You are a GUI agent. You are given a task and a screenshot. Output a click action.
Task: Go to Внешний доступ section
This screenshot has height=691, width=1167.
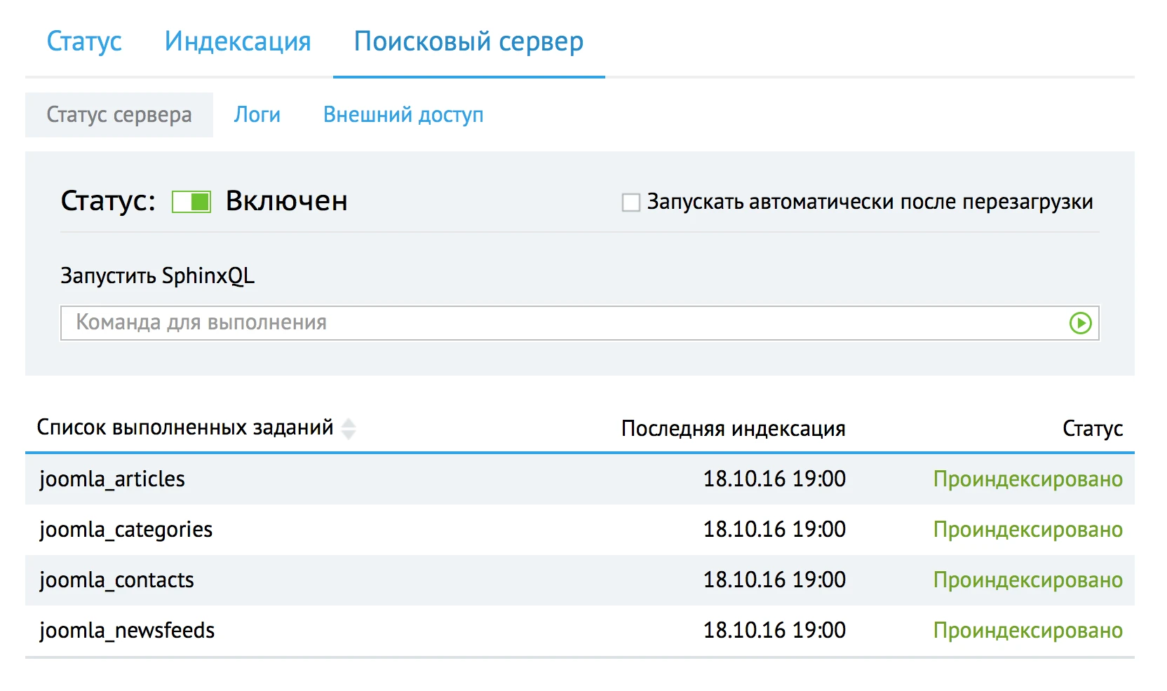(403, 115)
